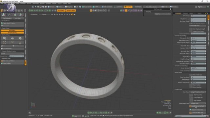Click Clear Mesh Role button
The width and height of the screenshot is (210, 118).
pos(12,49)
